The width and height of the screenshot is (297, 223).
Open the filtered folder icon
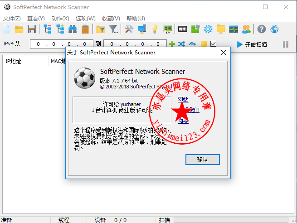(101, 29)
